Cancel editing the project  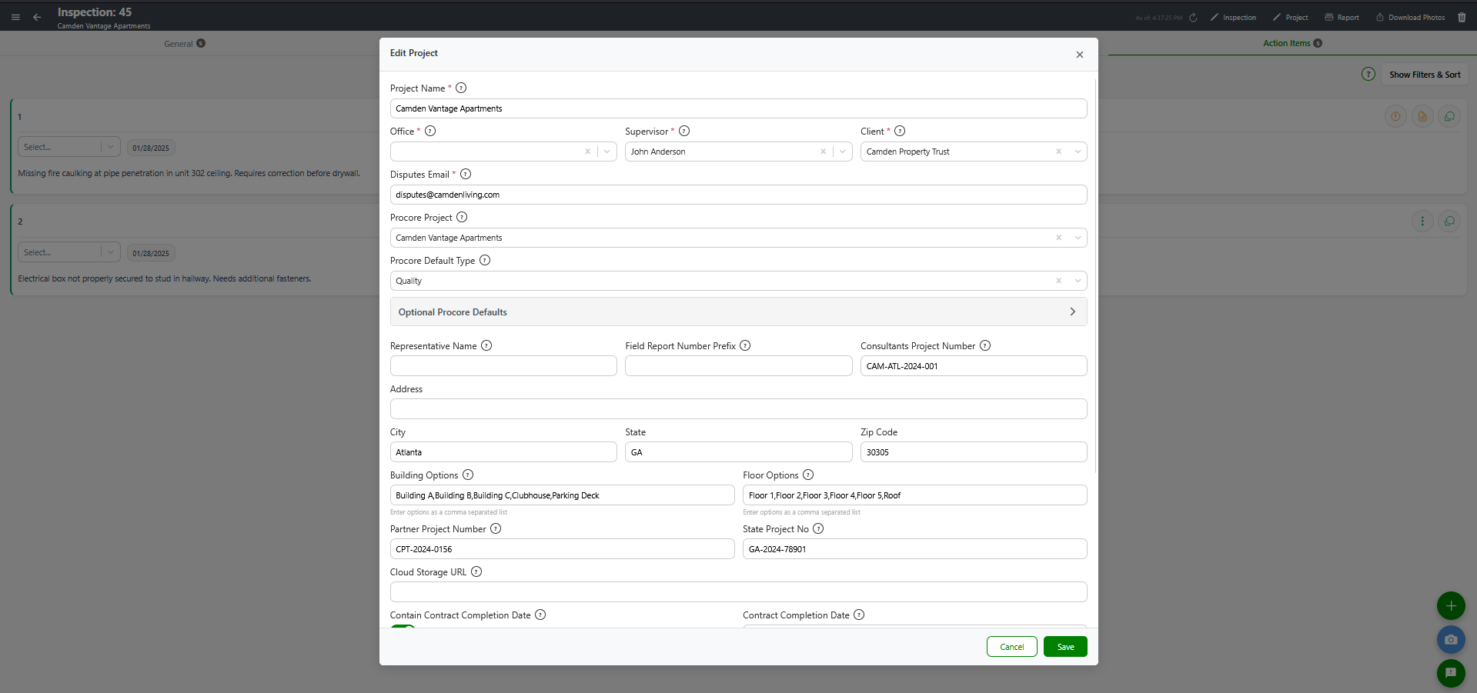click(1011, 647)
